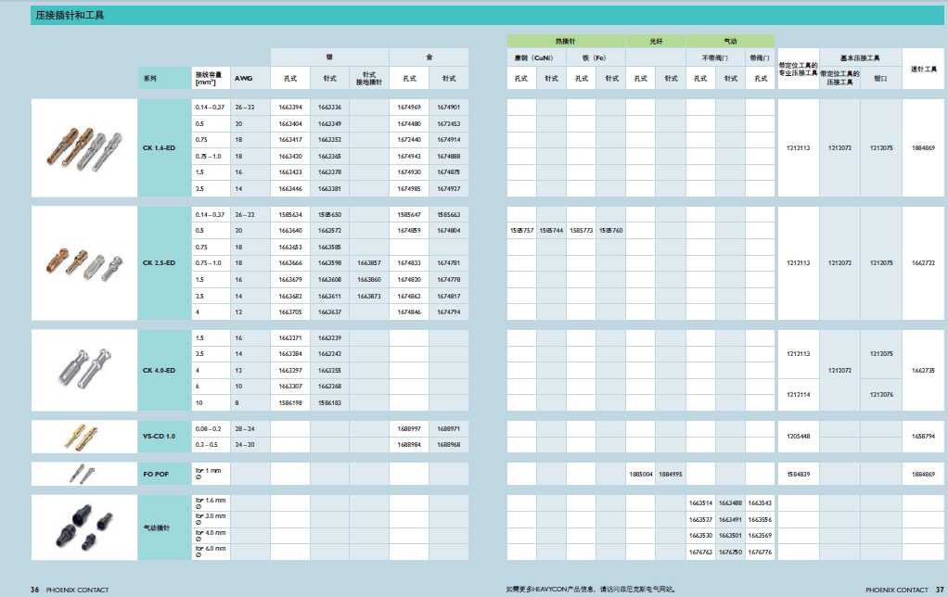Click part number 1663394 in CK 1.6-ED
The height and width of the screenshot is (597, 948).
tap(290, 107)
